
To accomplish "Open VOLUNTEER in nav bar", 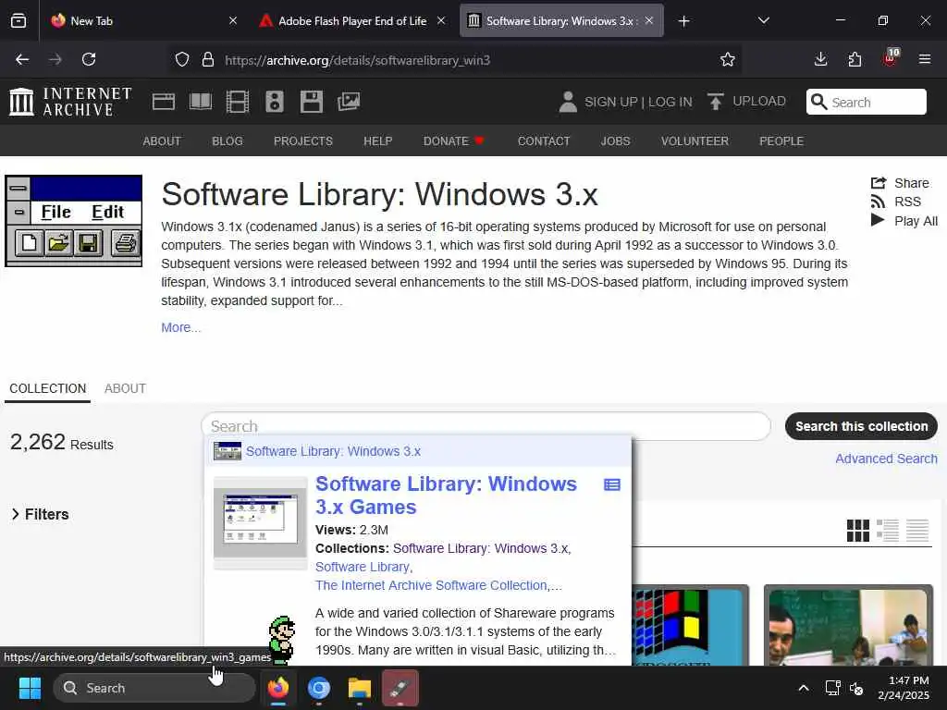I will coord(695,141).
